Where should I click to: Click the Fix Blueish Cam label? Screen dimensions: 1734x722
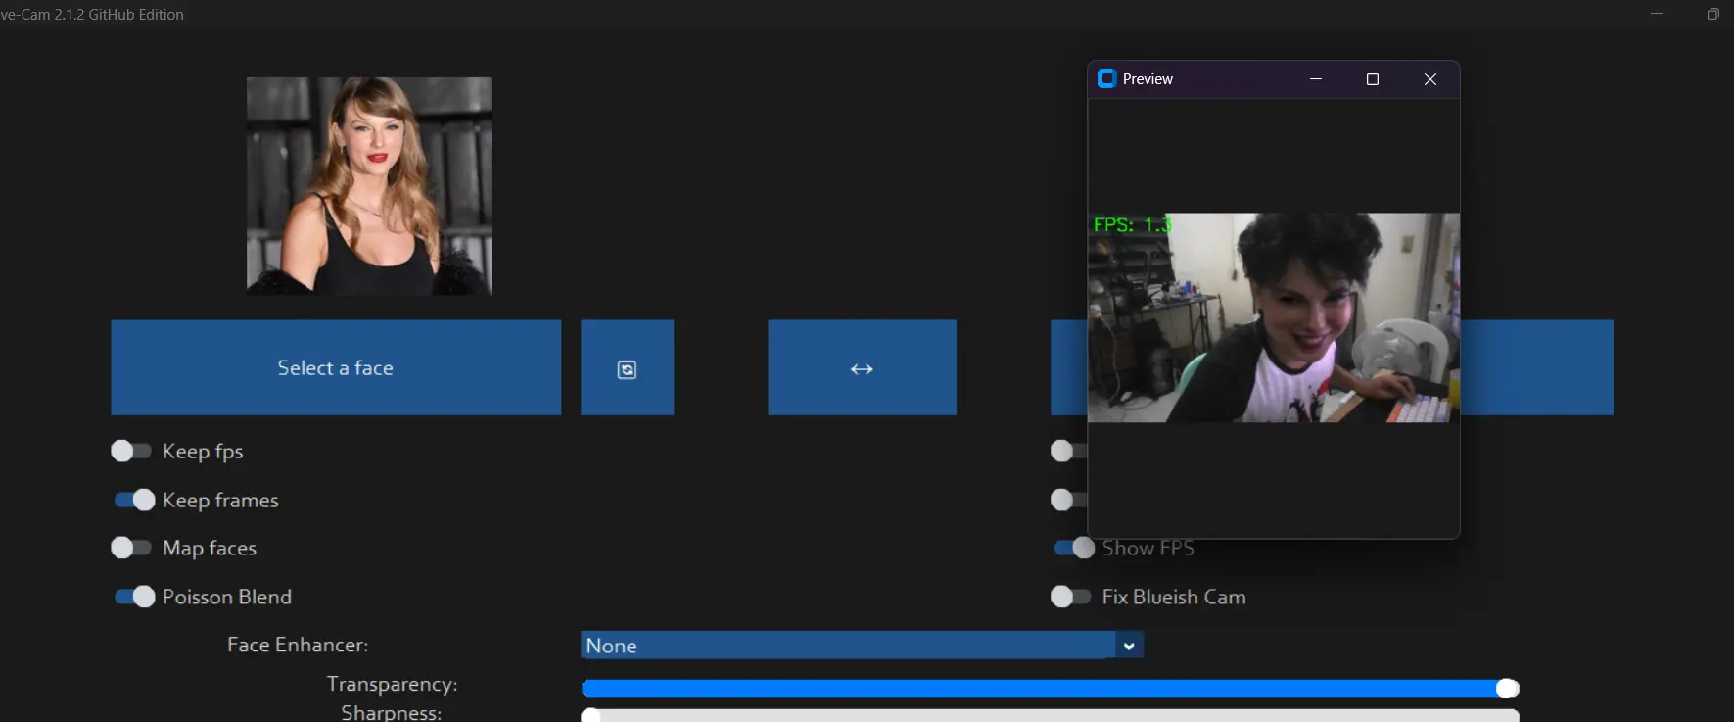tap(1174, 597)
